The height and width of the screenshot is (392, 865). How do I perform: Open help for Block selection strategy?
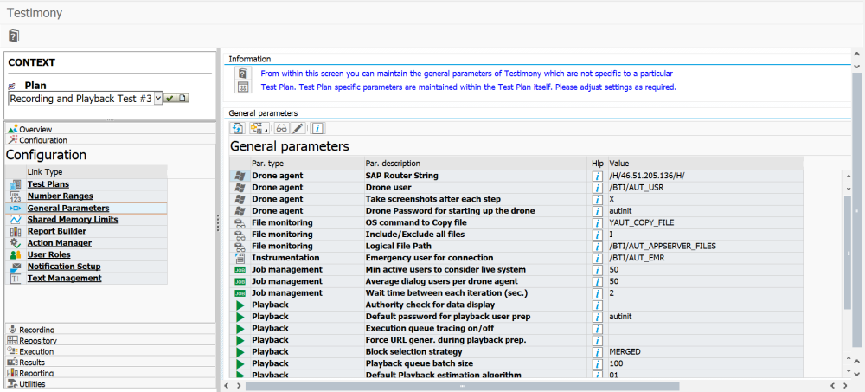596,351
